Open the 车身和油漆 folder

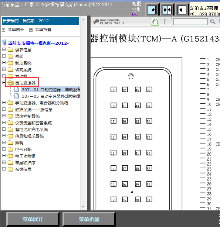pyautogui.click(x=25, y=163)
